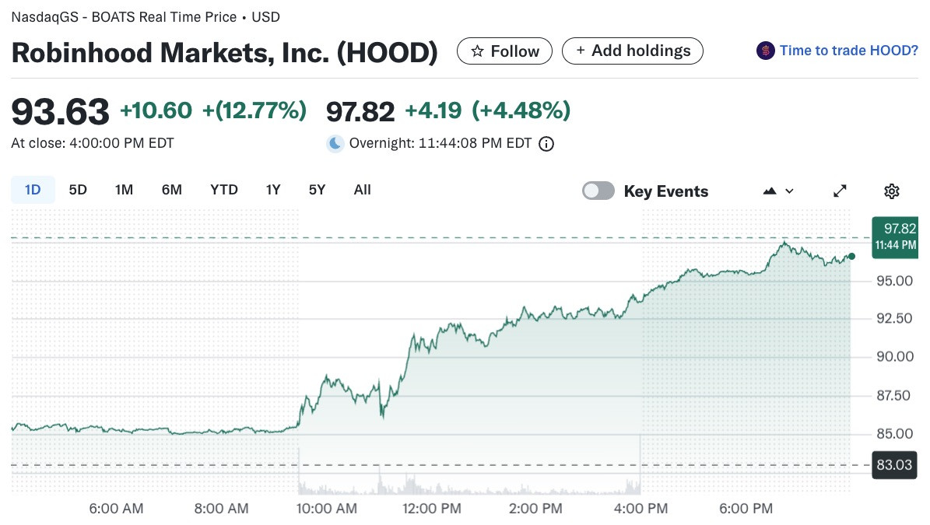930x525 pixels.
Task: Open chart settings gear icon
Action: (x=891, y=191)
